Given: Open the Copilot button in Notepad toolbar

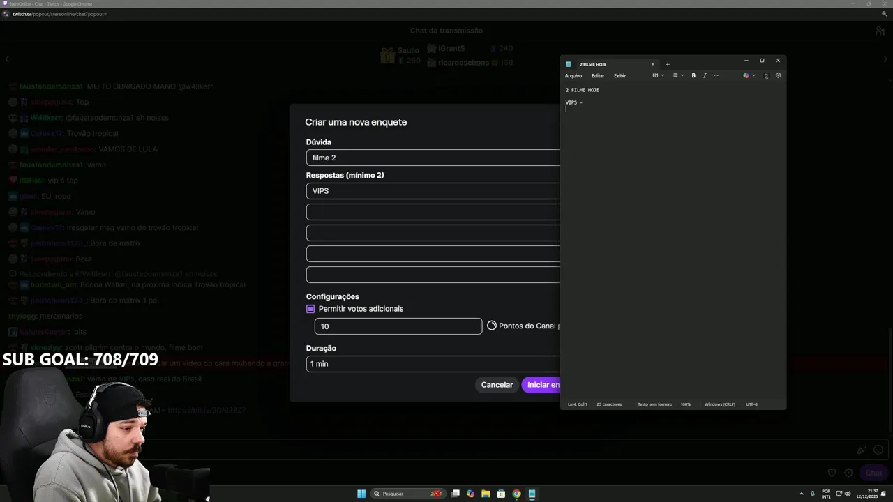Looking at the screenshot, I should (x=746, y=75).
